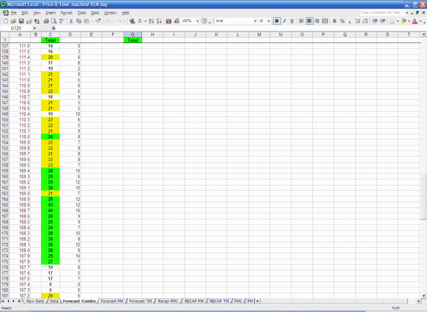Click the Copy icon in the toolbar
The width and height of the screenshot is (427, 312).
tap(79, 21)
